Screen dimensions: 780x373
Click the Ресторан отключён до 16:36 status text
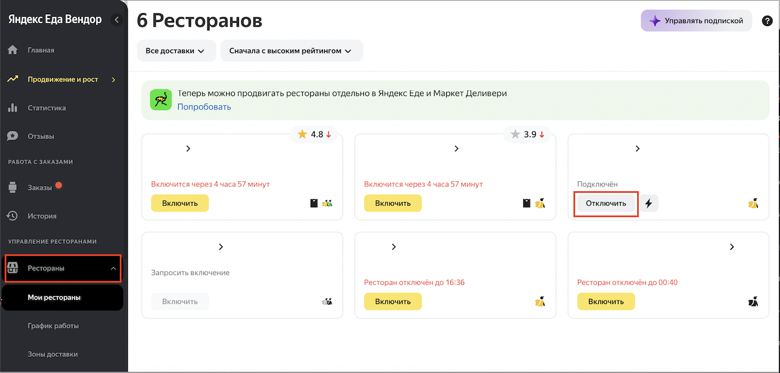[414, 283]
